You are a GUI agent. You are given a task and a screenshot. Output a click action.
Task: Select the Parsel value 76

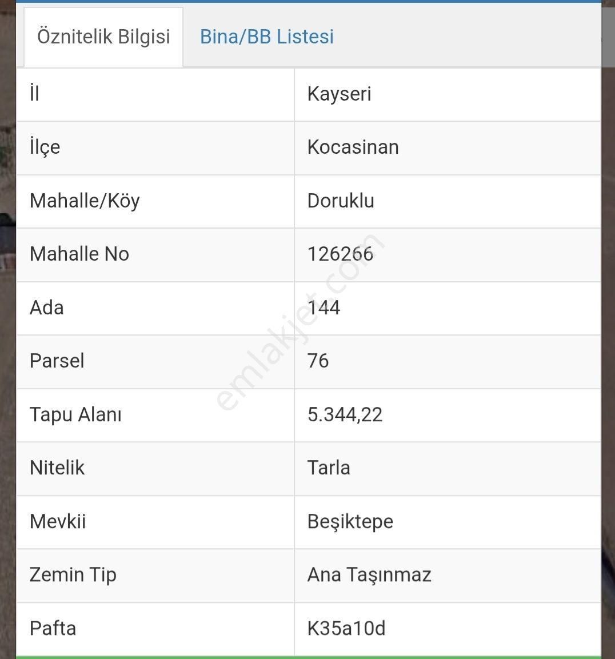pyautogui.click(x=318, y=361)
